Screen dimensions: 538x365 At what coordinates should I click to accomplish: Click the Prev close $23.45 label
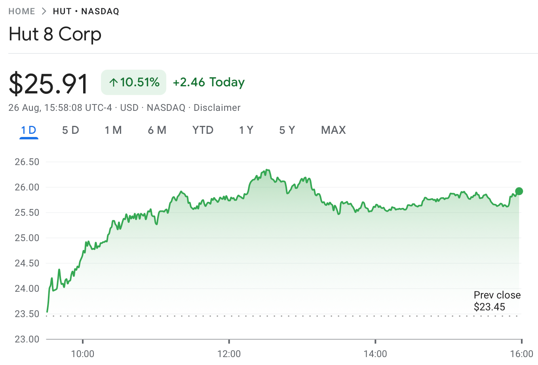(x=497, y=301)
